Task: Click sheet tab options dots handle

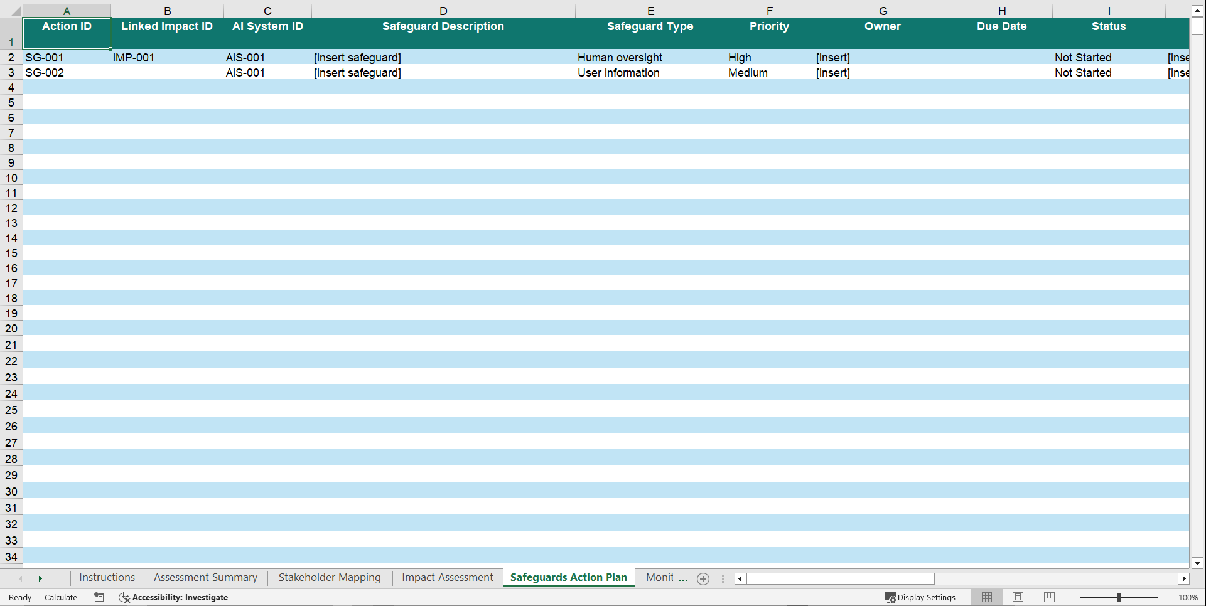Action: click(723, 578)
